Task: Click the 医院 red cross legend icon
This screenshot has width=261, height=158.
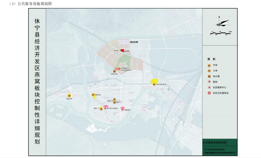Action: click(209, 82)
